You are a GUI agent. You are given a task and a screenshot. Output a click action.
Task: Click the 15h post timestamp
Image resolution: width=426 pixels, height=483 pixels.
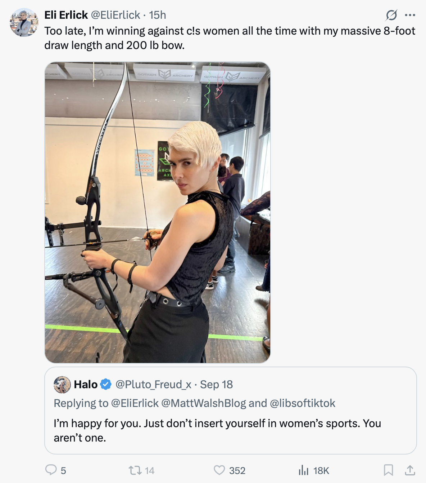[x=158, y=15]
